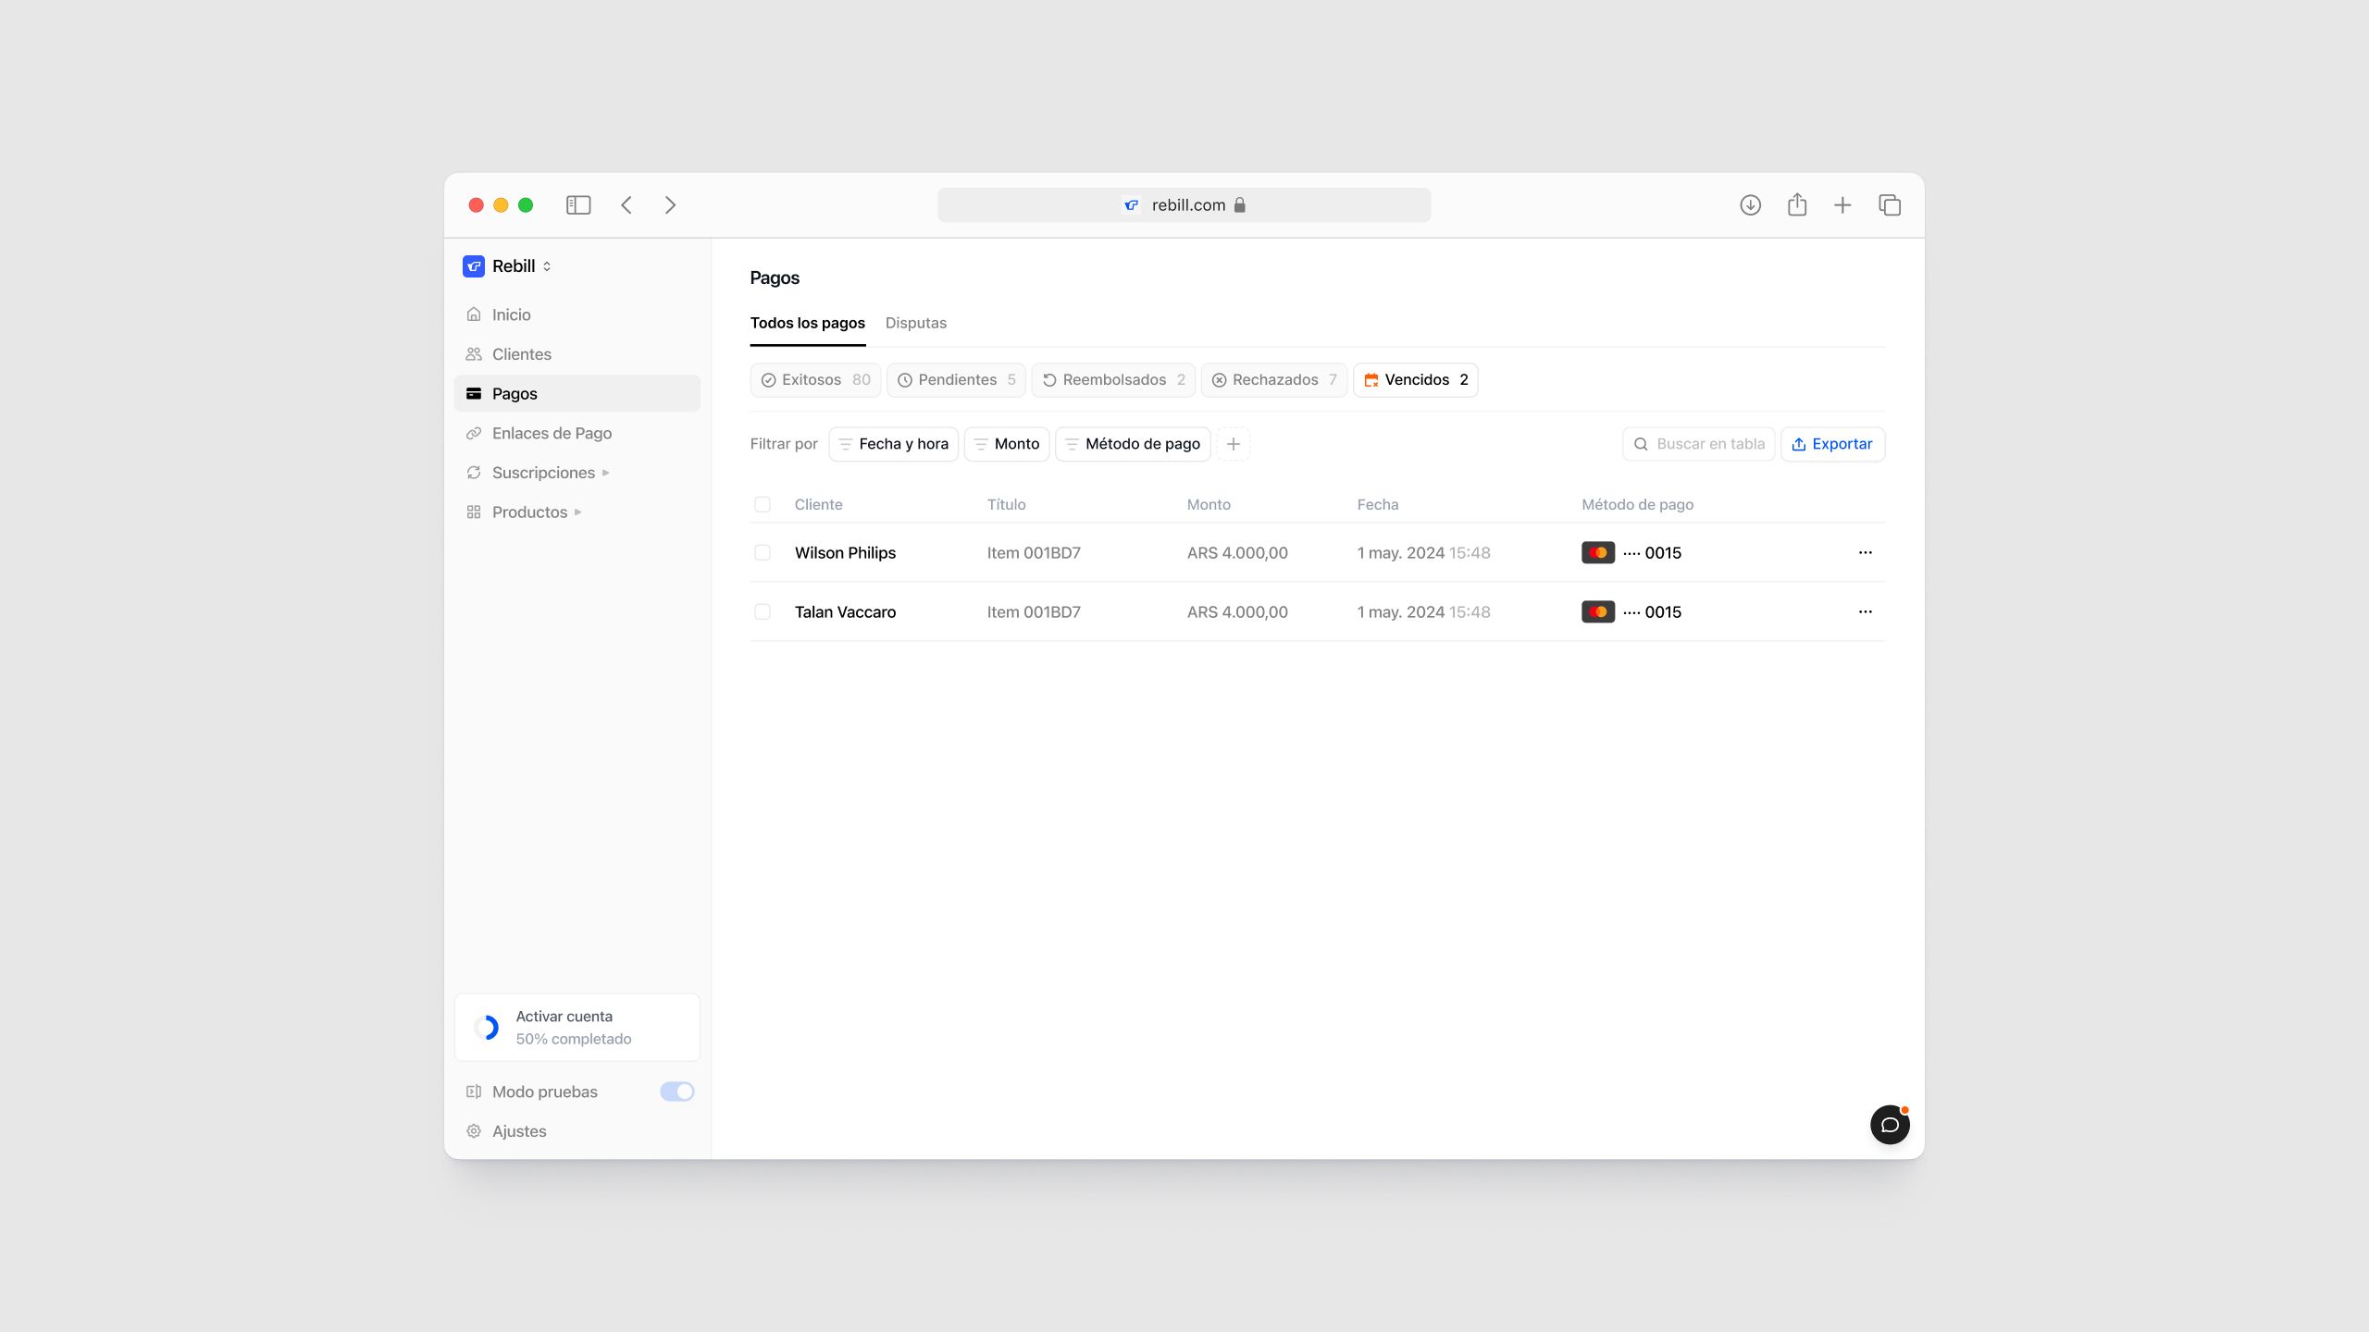Open the browser downloads icon
The image size is (2369, 1332).
click(1750, 204)
